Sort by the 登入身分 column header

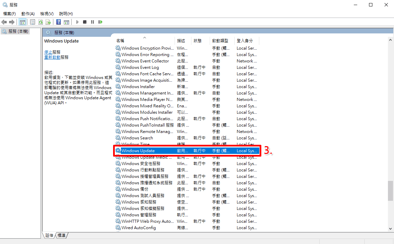(246, 40)
